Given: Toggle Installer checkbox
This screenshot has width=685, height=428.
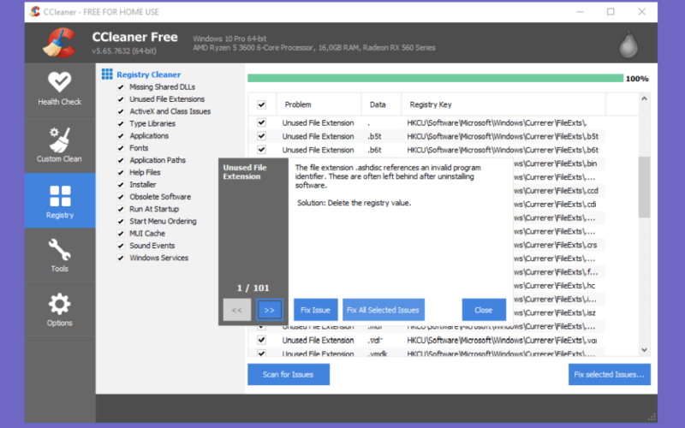Looking at the screenshot, I should click(x=121, y=185).
